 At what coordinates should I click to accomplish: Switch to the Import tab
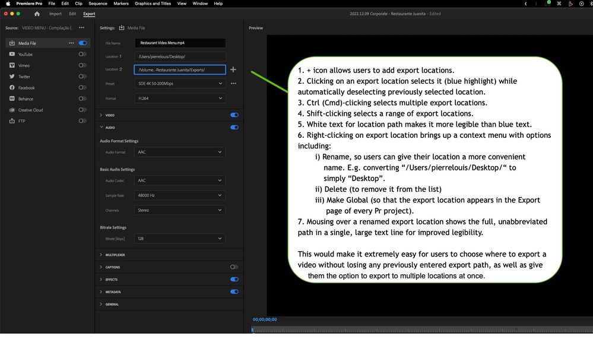(x=55, y=14)
